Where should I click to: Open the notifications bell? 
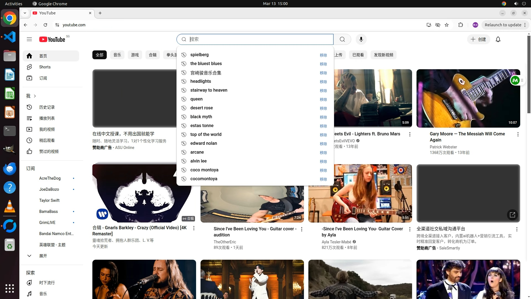tap(498, 39)
